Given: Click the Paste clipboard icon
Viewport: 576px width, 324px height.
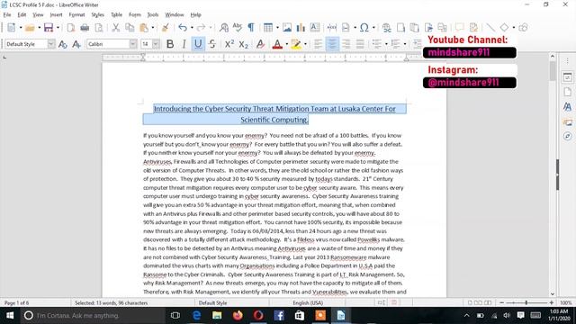Looking at the screenshot, I should 144,28.
